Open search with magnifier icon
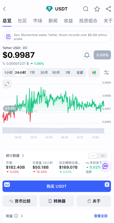The height and width of the screenshot is (223, 114). (x=86, y=9)
